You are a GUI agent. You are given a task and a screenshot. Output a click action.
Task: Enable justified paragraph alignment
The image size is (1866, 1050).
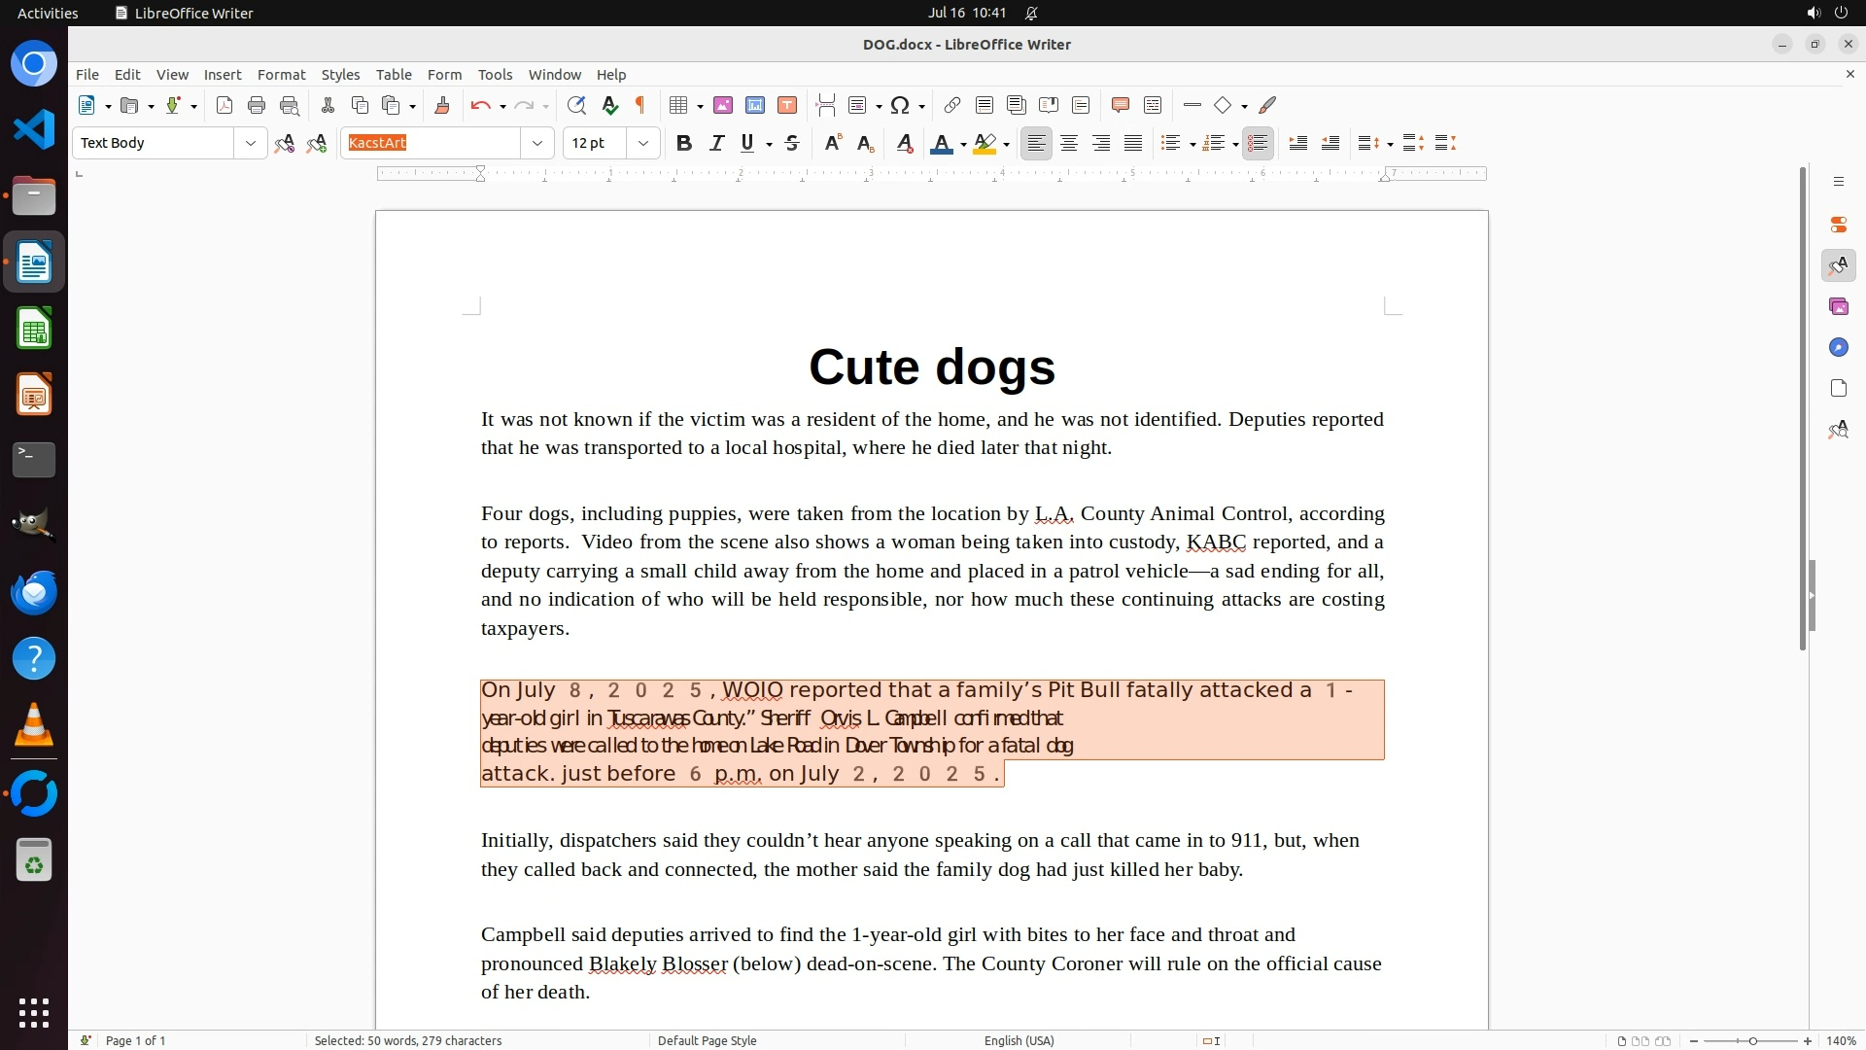point(1133,144)
